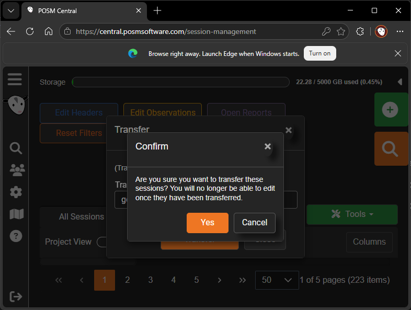Open the 50 items per page dropdown
This screenshot has width=411, height=310.
(277, 280)
